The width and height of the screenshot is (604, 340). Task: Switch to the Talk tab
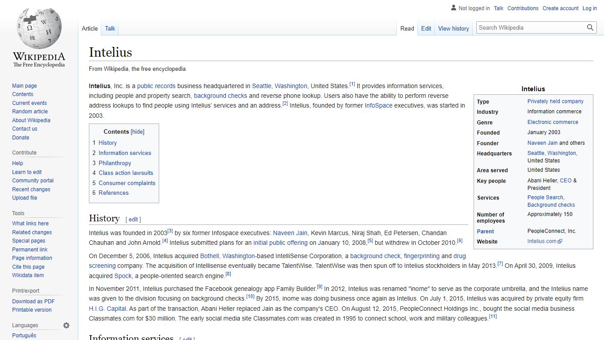[109, 28]
